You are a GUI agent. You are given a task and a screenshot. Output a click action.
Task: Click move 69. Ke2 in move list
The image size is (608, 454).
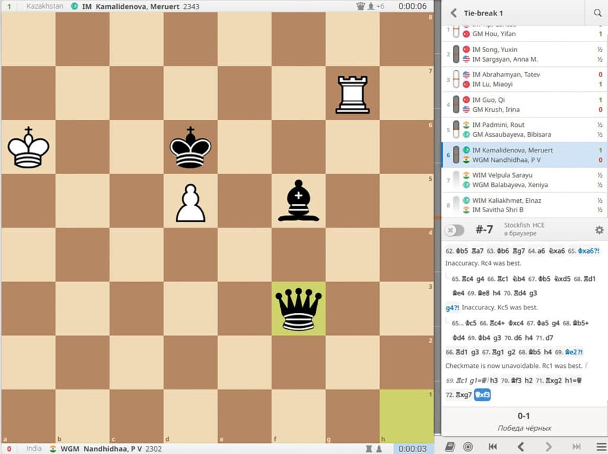pos(573,351)
